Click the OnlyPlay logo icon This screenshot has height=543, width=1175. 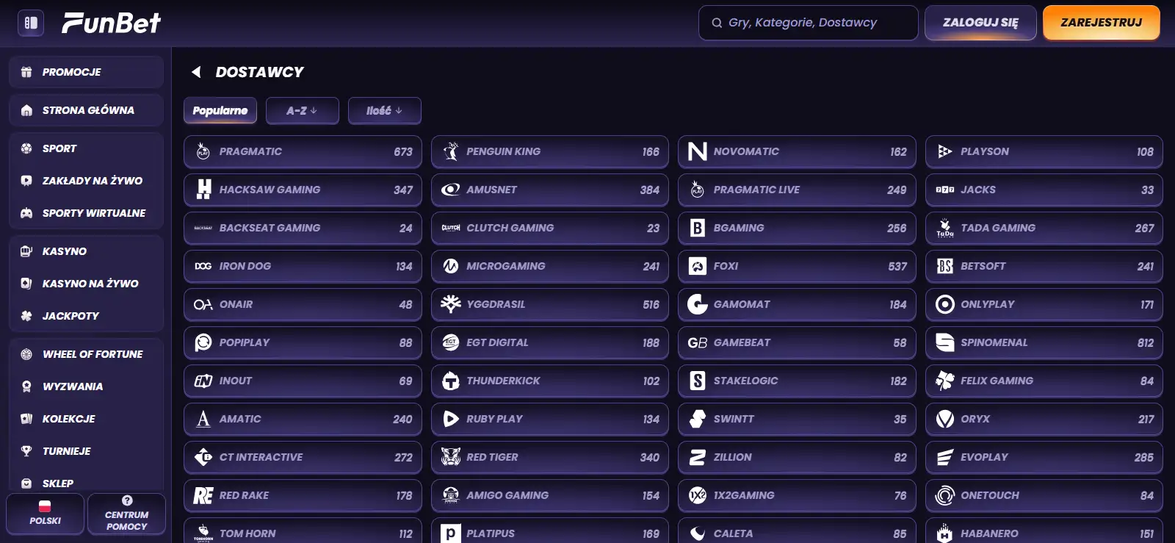(x=945, y=304)
